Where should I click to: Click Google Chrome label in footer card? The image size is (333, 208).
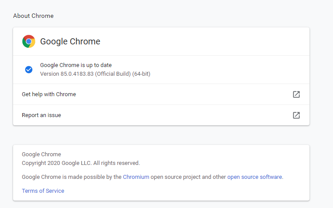[41, 154]
